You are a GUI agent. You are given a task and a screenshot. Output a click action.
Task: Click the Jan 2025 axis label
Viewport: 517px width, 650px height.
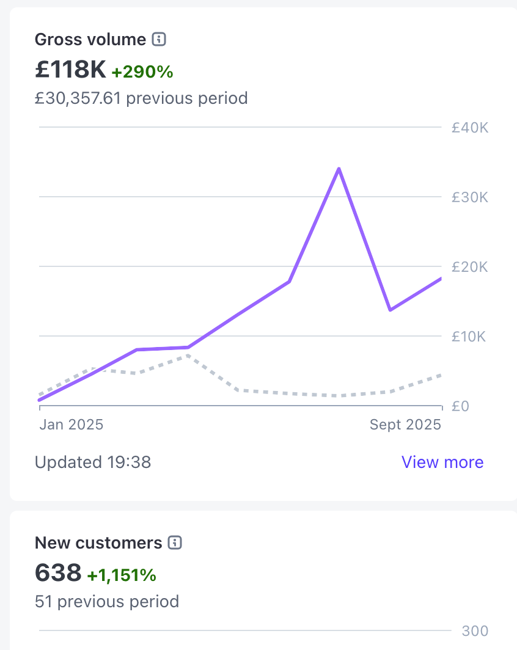point(71,424)
